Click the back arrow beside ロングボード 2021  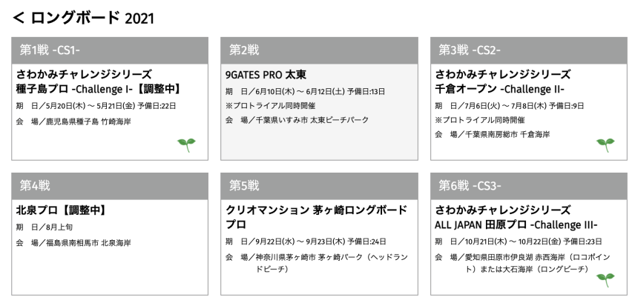coord(19,18)
